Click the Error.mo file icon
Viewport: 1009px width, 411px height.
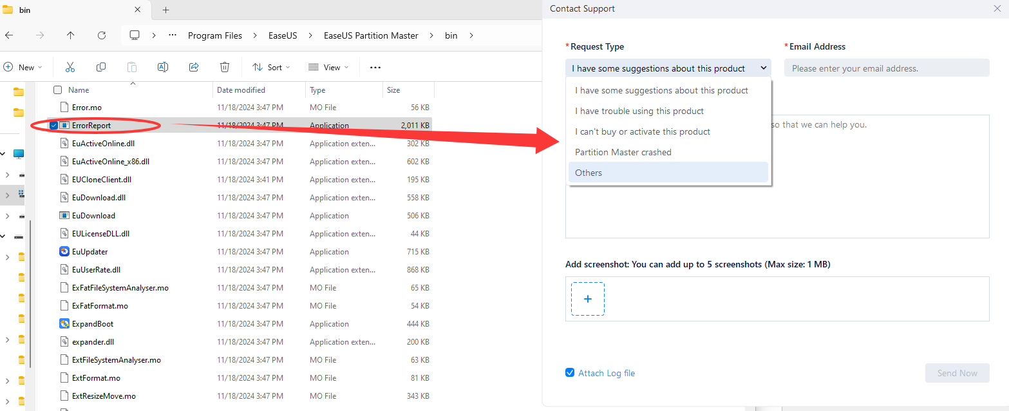pos(64,108)
